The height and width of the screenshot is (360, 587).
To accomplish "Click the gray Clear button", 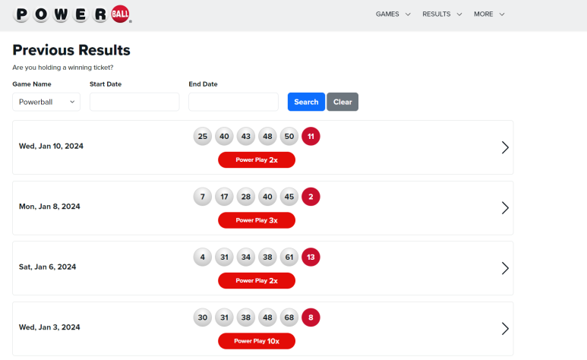I will 342,102.
